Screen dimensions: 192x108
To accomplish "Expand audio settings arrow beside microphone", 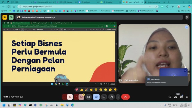I will click(65, 97).
